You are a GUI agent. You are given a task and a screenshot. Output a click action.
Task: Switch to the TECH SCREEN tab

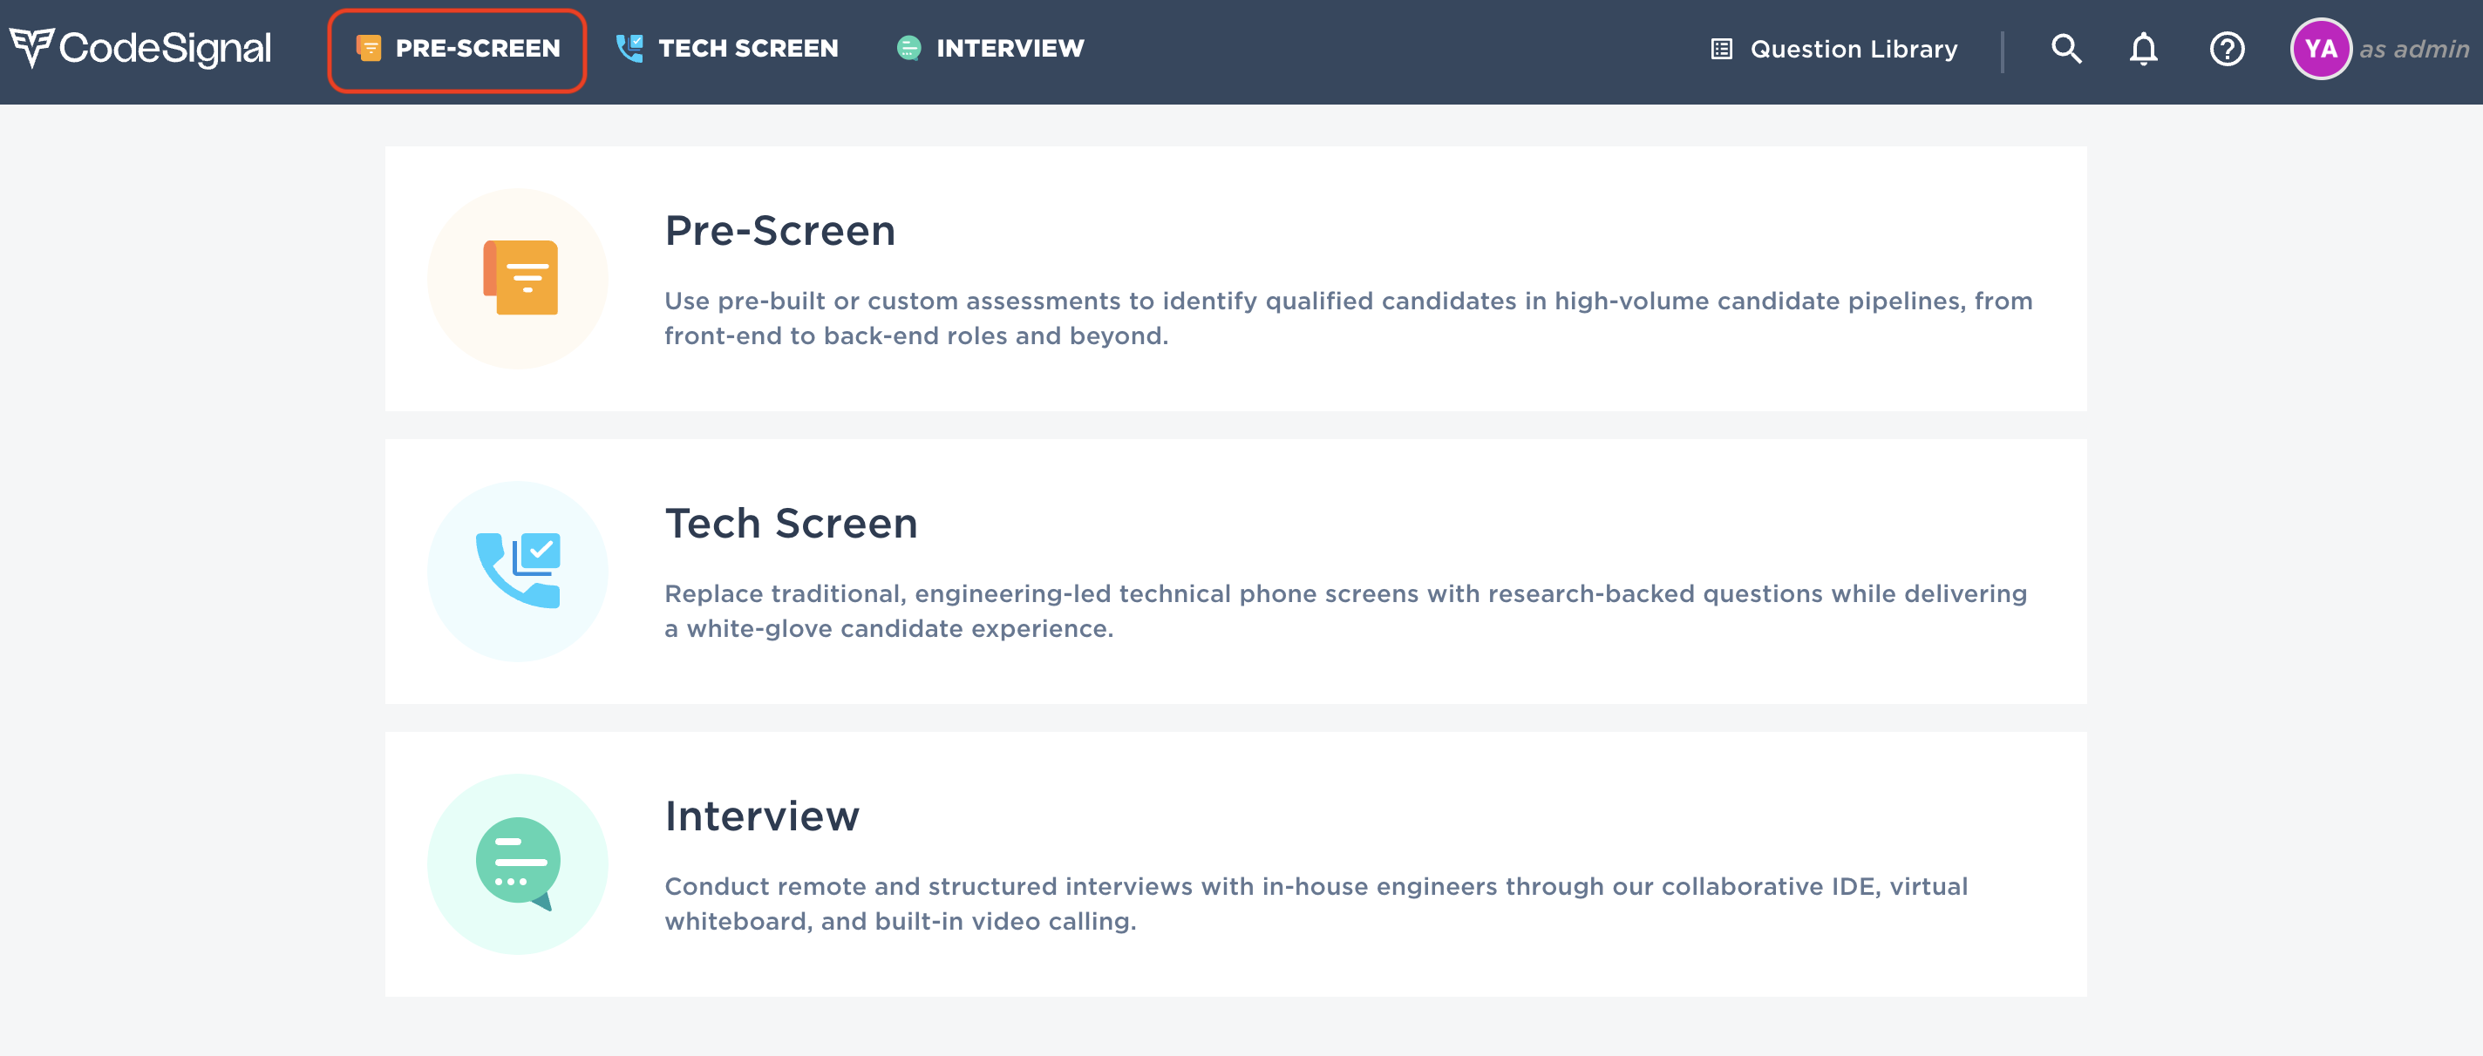click(x=727, y=48)
